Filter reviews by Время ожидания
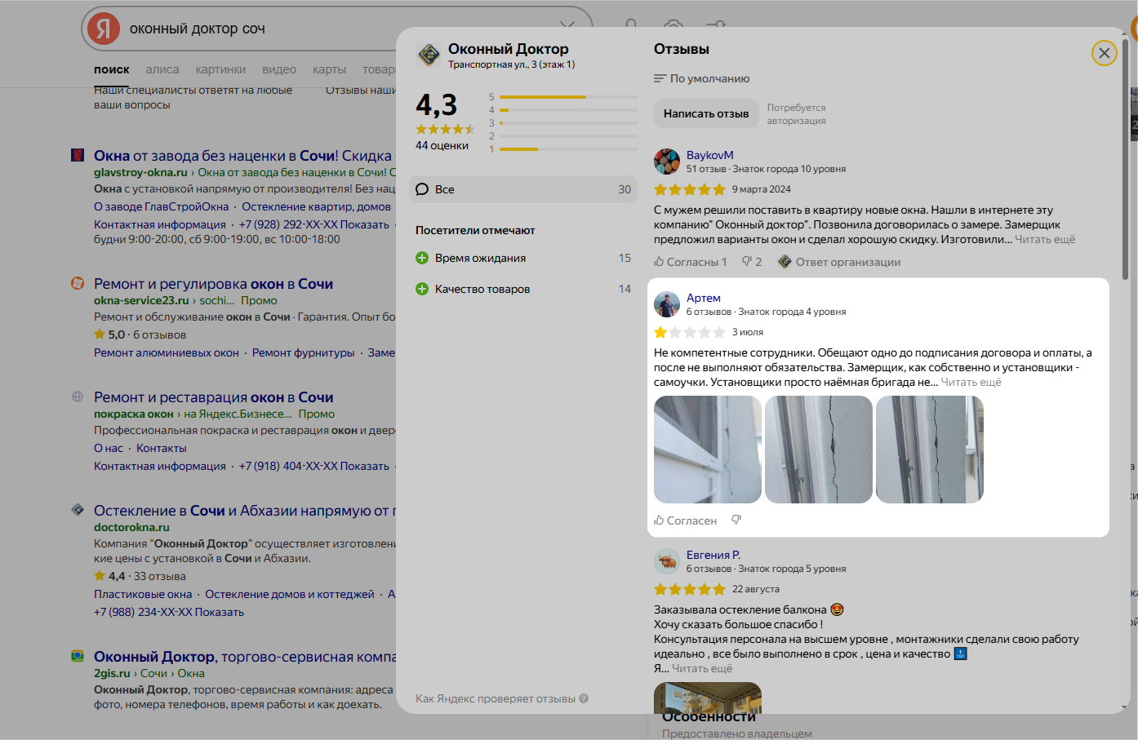 pyautogui.click(x=480, y=258)
